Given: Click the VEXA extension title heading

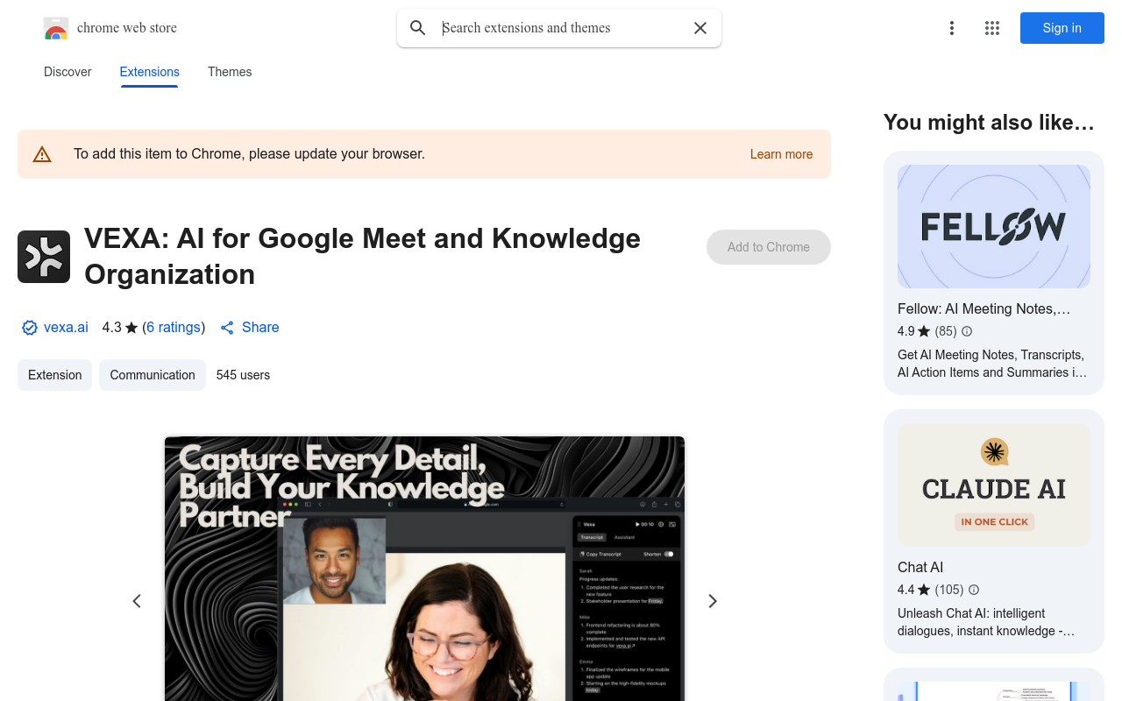Looking at the screenshot, I should click(362, 257).
